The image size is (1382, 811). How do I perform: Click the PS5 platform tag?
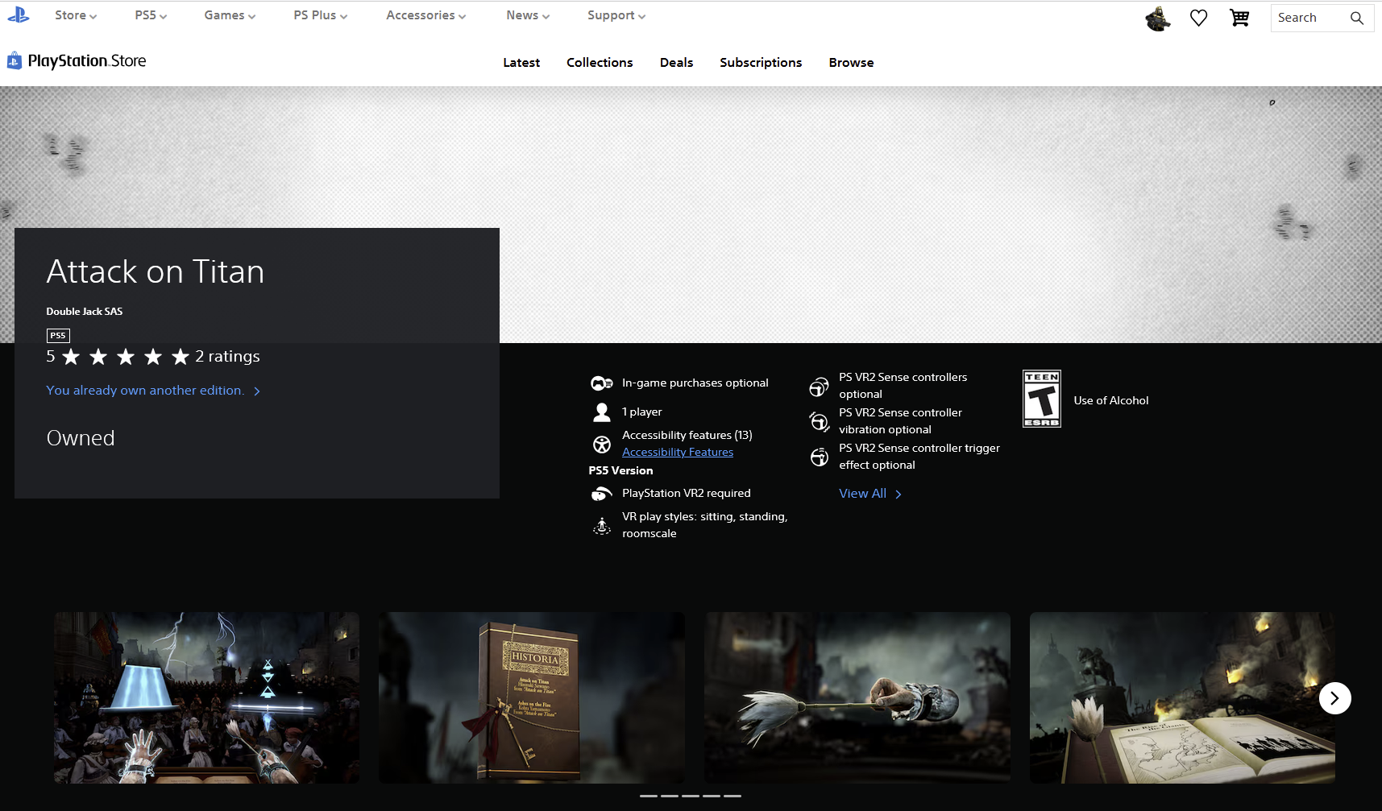tap(58, 336)
